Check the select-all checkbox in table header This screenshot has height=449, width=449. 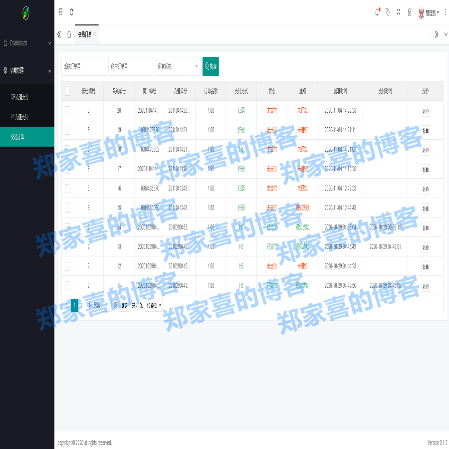point(67,91)
